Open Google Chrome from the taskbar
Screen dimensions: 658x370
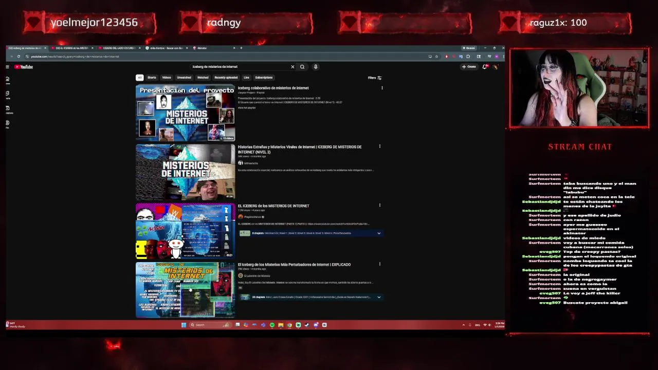pos(289,325)
